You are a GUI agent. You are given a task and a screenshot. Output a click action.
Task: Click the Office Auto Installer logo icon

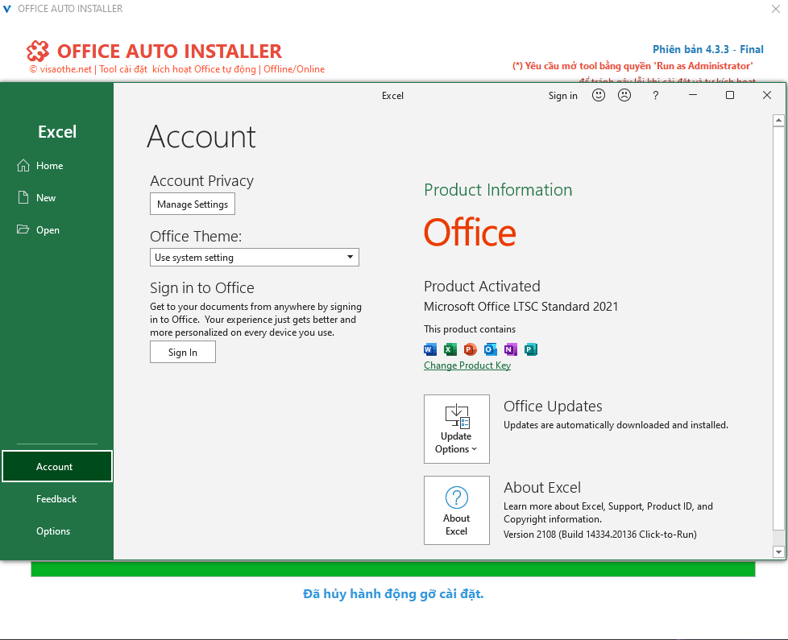pos(38,52)
